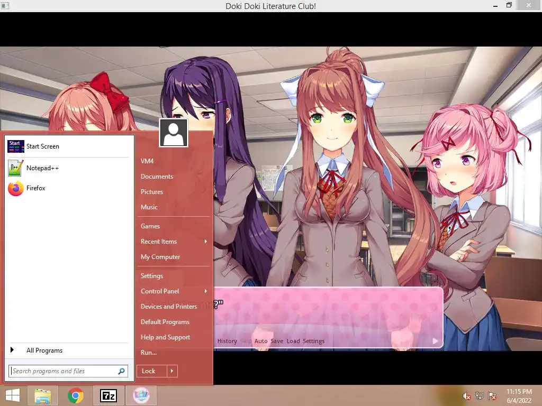542x406 pixels.
Task: Click the muted volume tray icon
Action: pyautogui.click(x=466, y=396)
